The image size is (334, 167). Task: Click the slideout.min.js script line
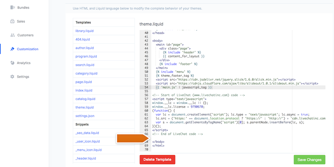[x=237, y=83]
